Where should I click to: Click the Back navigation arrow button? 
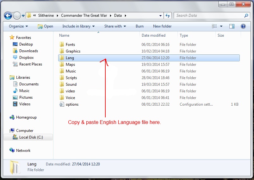8,16
